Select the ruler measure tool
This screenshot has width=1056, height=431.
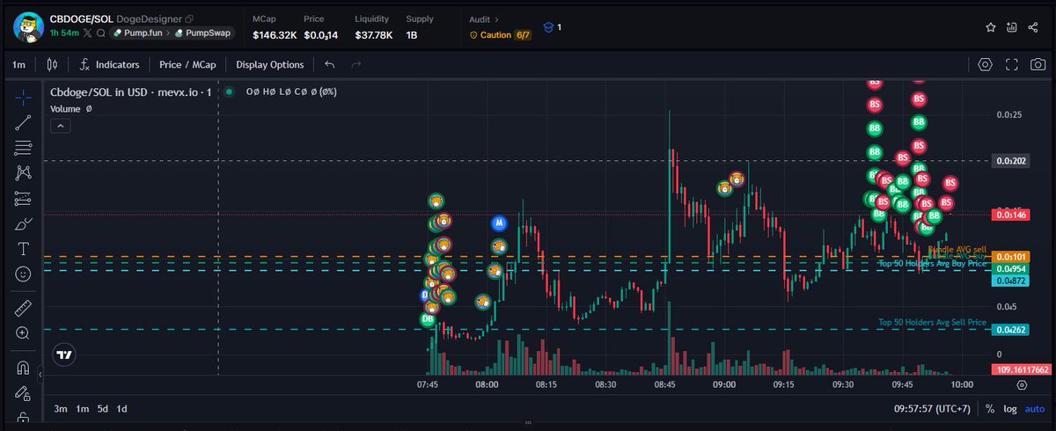pyautogui.click(x=24, y=308)
